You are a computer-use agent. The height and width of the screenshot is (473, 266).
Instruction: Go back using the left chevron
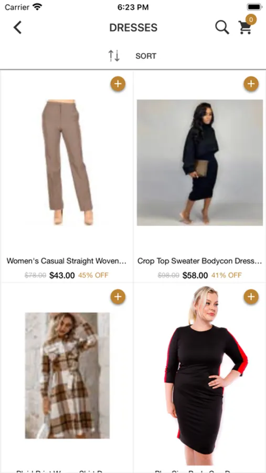click(x=17, y=27)
